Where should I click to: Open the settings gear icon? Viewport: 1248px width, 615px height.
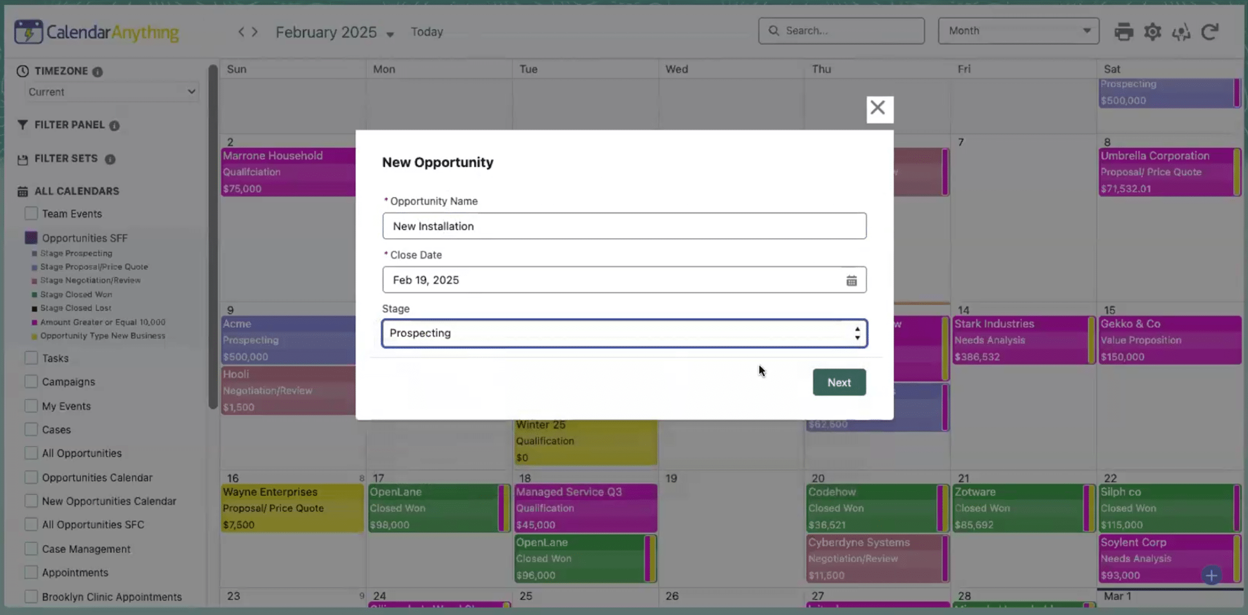click(1152, 32)
